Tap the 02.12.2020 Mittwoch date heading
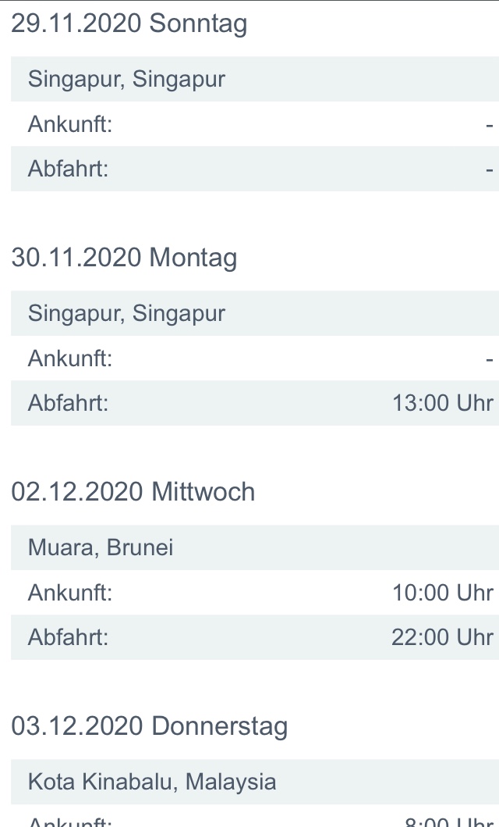The image size is (499, 827). (133, 492)
